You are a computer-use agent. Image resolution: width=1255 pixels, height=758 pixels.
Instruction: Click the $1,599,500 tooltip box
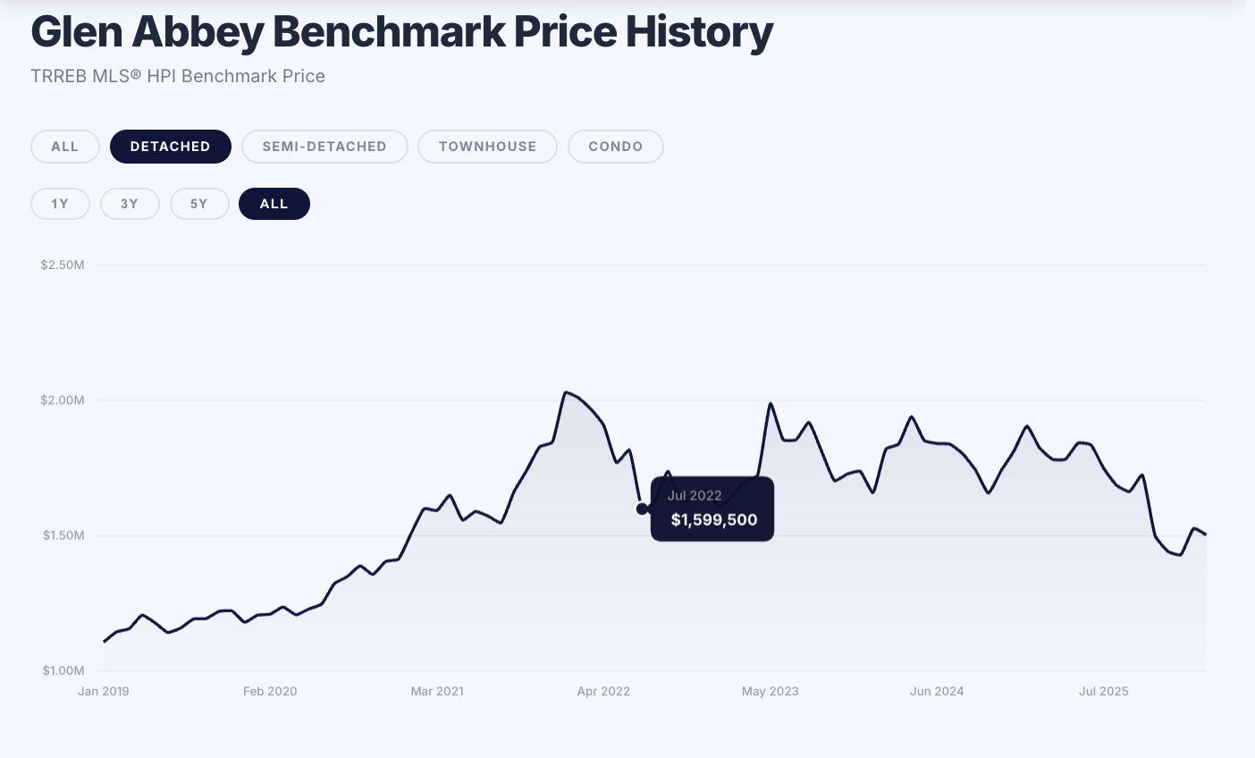712,509
